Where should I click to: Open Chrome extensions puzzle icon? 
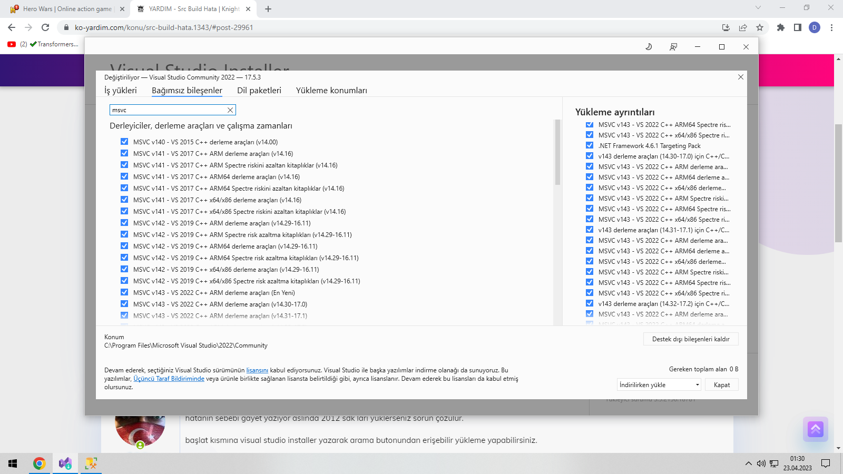coord(781,27)
